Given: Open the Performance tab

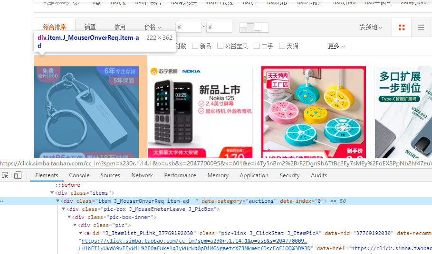Looking at the screenshot, I should pyautogui.click(x=180, y=175).
